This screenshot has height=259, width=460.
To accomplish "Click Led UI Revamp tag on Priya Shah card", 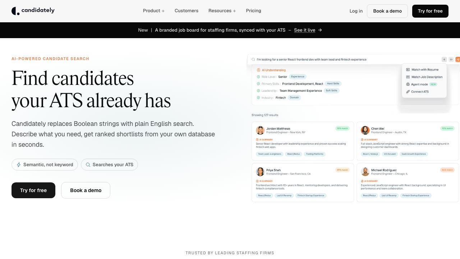I will [284, 196].
